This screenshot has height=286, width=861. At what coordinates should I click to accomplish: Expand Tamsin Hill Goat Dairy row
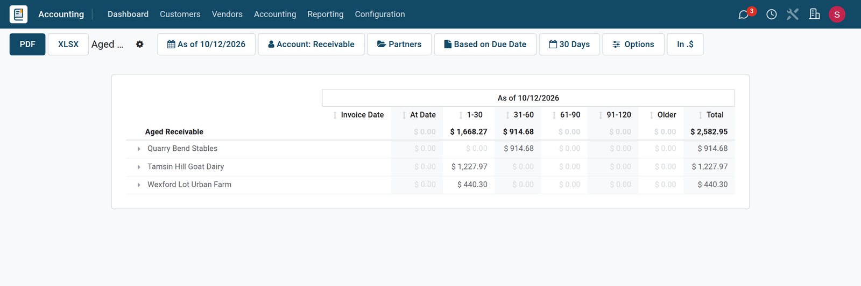tap(139, 167)
